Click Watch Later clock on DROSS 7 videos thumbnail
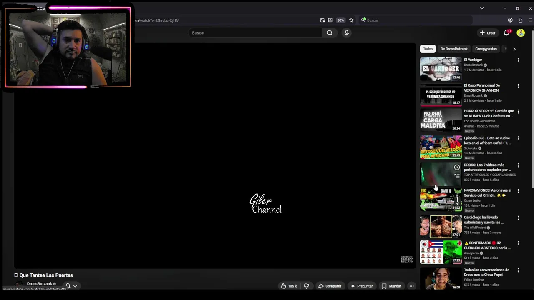Image resolution: width=534 pixels, height=300 pixels. click(457, 167)
